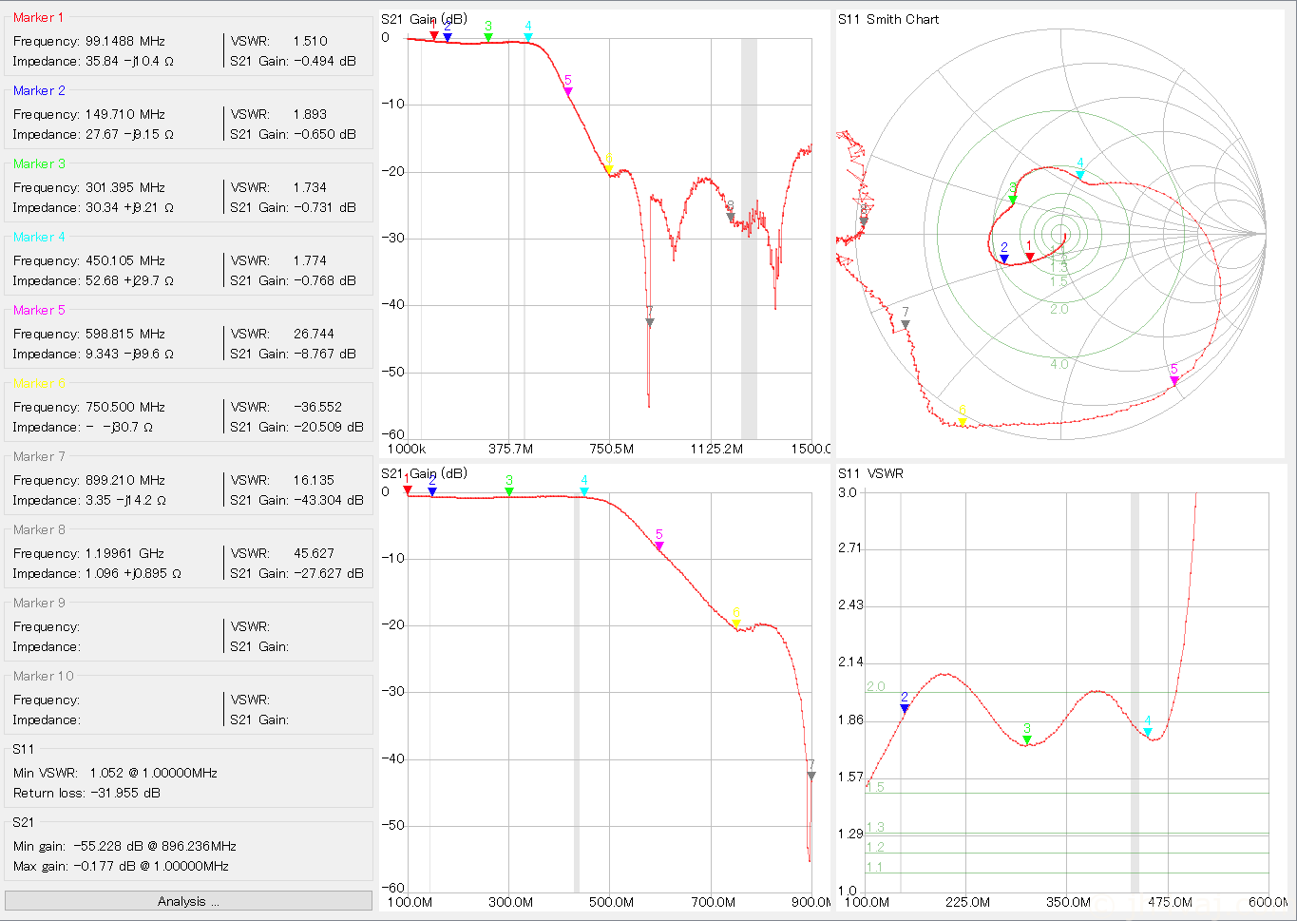Viewport: 1297px width, 921px height.
Task: Select cyan marker 4 on the 1000k–1500M S21 Gain chart
Action: click(528, 38)
